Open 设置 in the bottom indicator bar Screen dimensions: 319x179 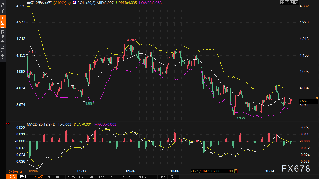[x=173, y=177]
